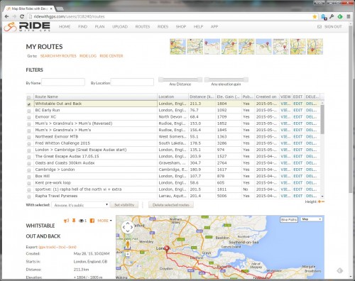The height and width of the screenshot is (281, 355).
Task: Click the map zoom-in plus button
Action: (128, 254)
